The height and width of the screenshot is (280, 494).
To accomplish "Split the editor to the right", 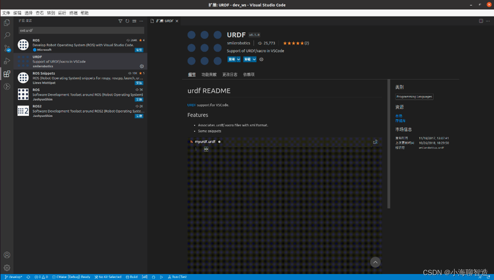I will [481, 21].
